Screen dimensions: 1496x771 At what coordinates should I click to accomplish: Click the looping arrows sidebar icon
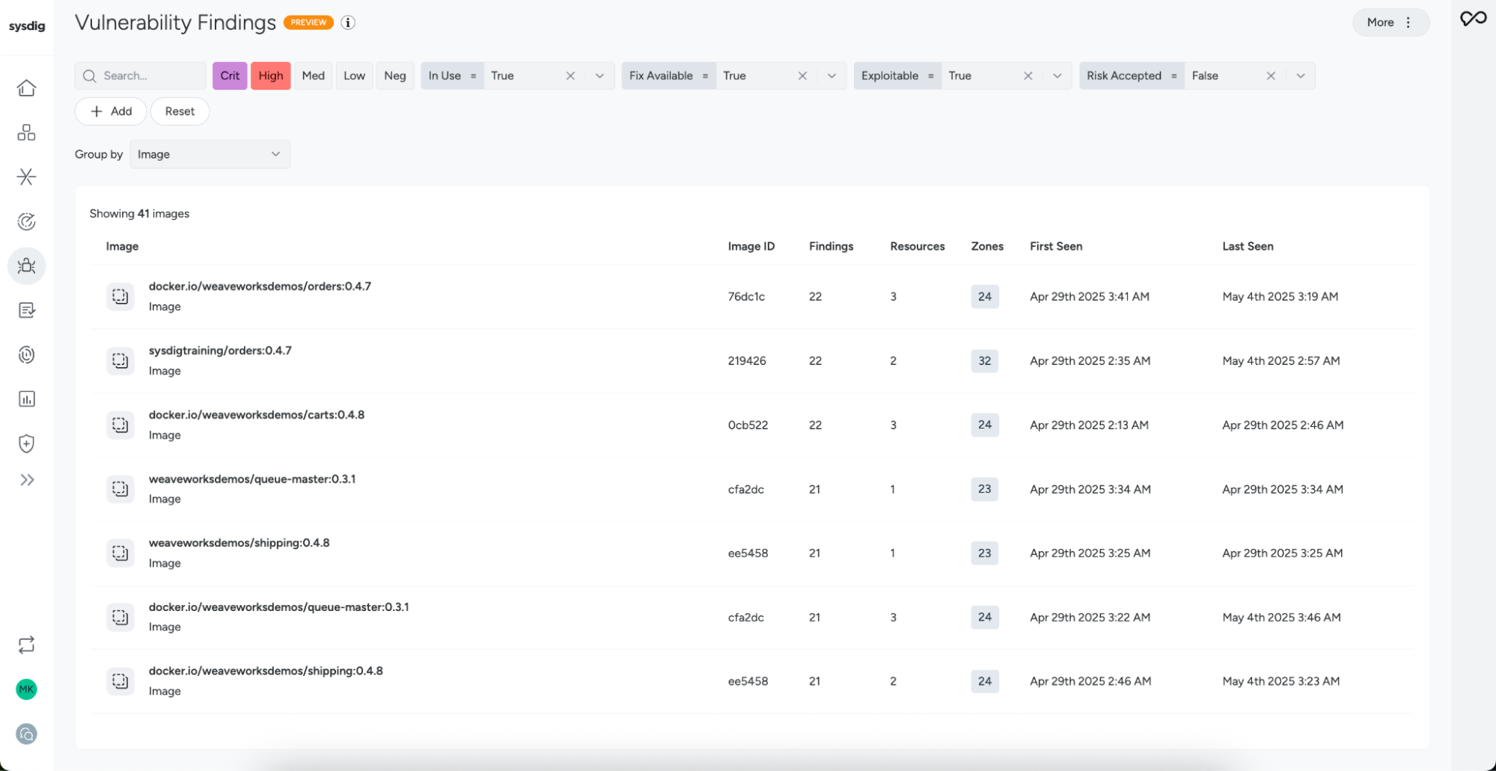click(27, 645)
